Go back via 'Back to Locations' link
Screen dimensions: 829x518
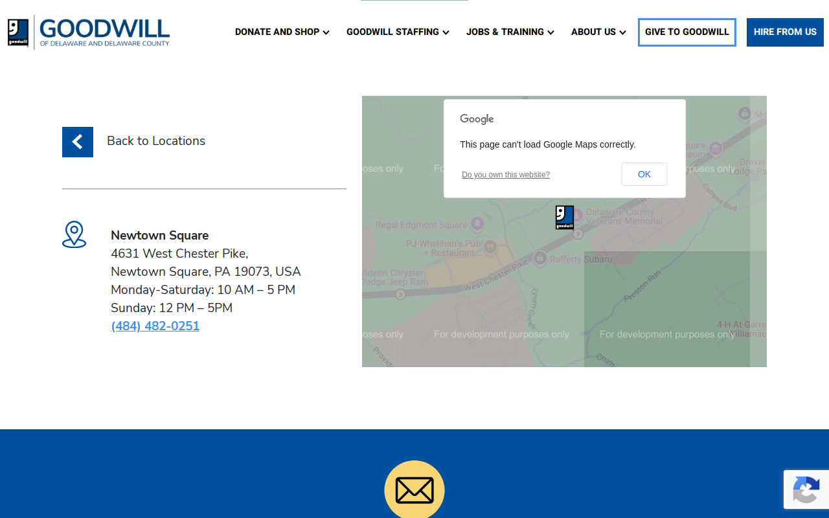156,141
